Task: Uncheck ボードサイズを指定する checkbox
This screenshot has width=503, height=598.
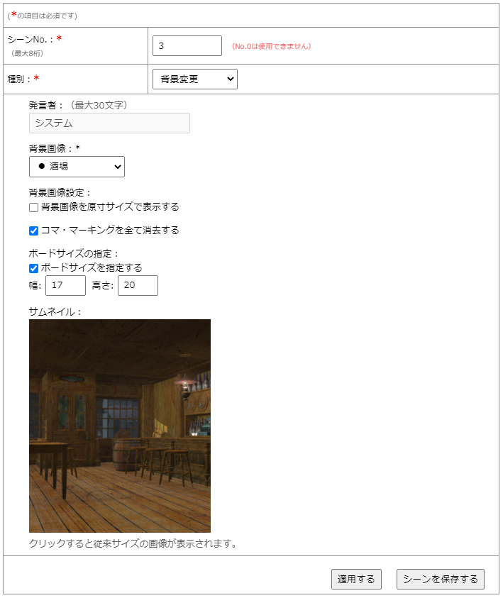Action: (33, 268)
